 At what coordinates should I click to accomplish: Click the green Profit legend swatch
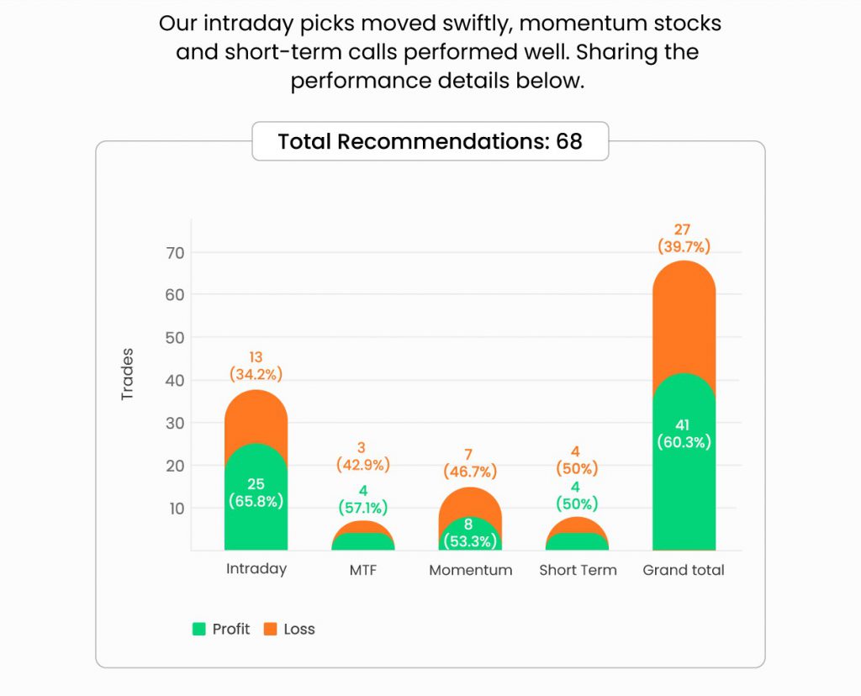pyautogui.click(x=199, y=629)
